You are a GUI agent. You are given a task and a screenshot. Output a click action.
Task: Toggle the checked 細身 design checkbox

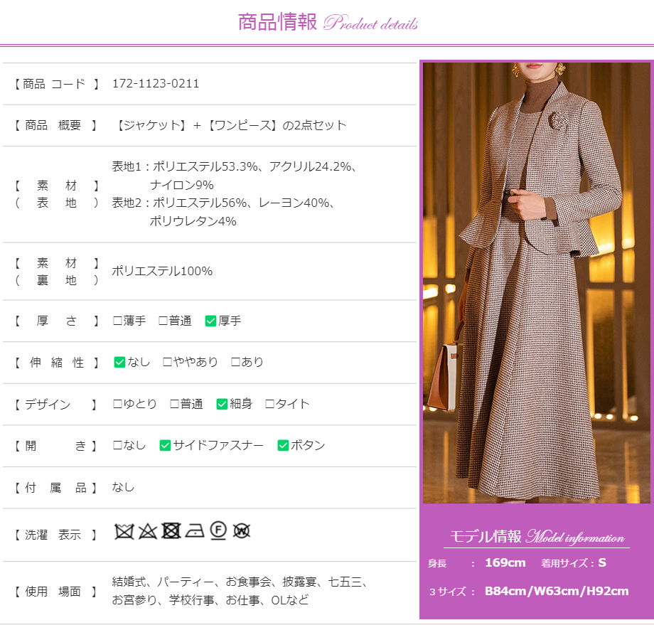tap(222, 404)
